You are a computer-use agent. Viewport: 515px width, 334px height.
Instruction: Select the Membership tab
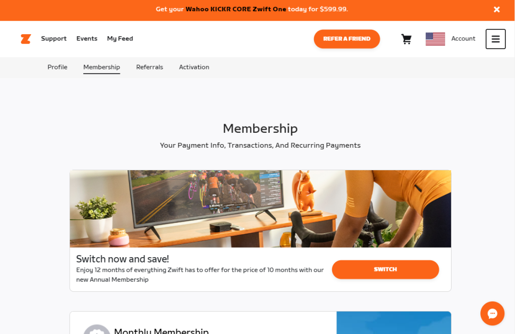click(101, 67)
